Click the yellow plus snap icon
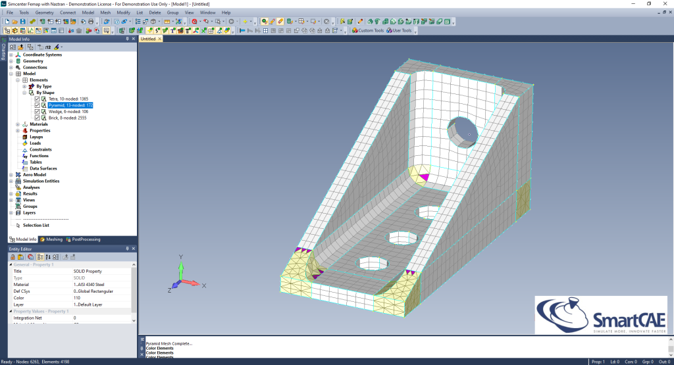The height and width of the screenshot is (365, 674). tap(245, 22)
